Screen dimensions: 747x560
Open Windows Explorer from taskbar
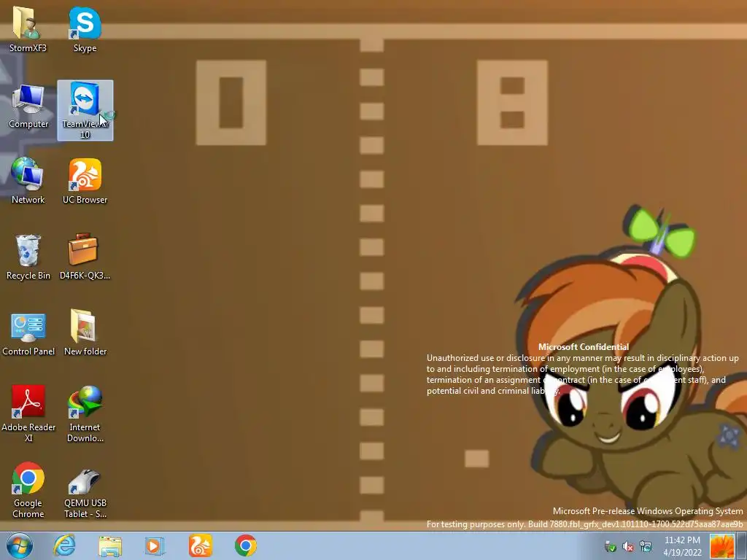(x=110, y=546)
